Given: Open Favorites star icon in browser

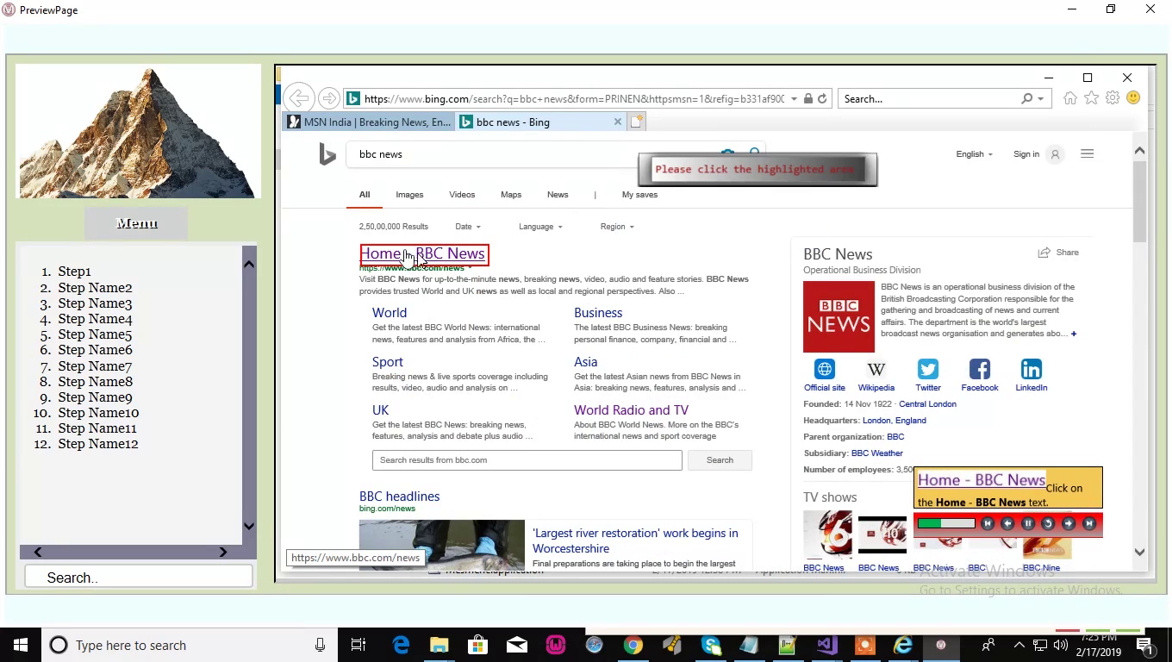Looking at the screenshot, I should click(x=1092, y=98).
